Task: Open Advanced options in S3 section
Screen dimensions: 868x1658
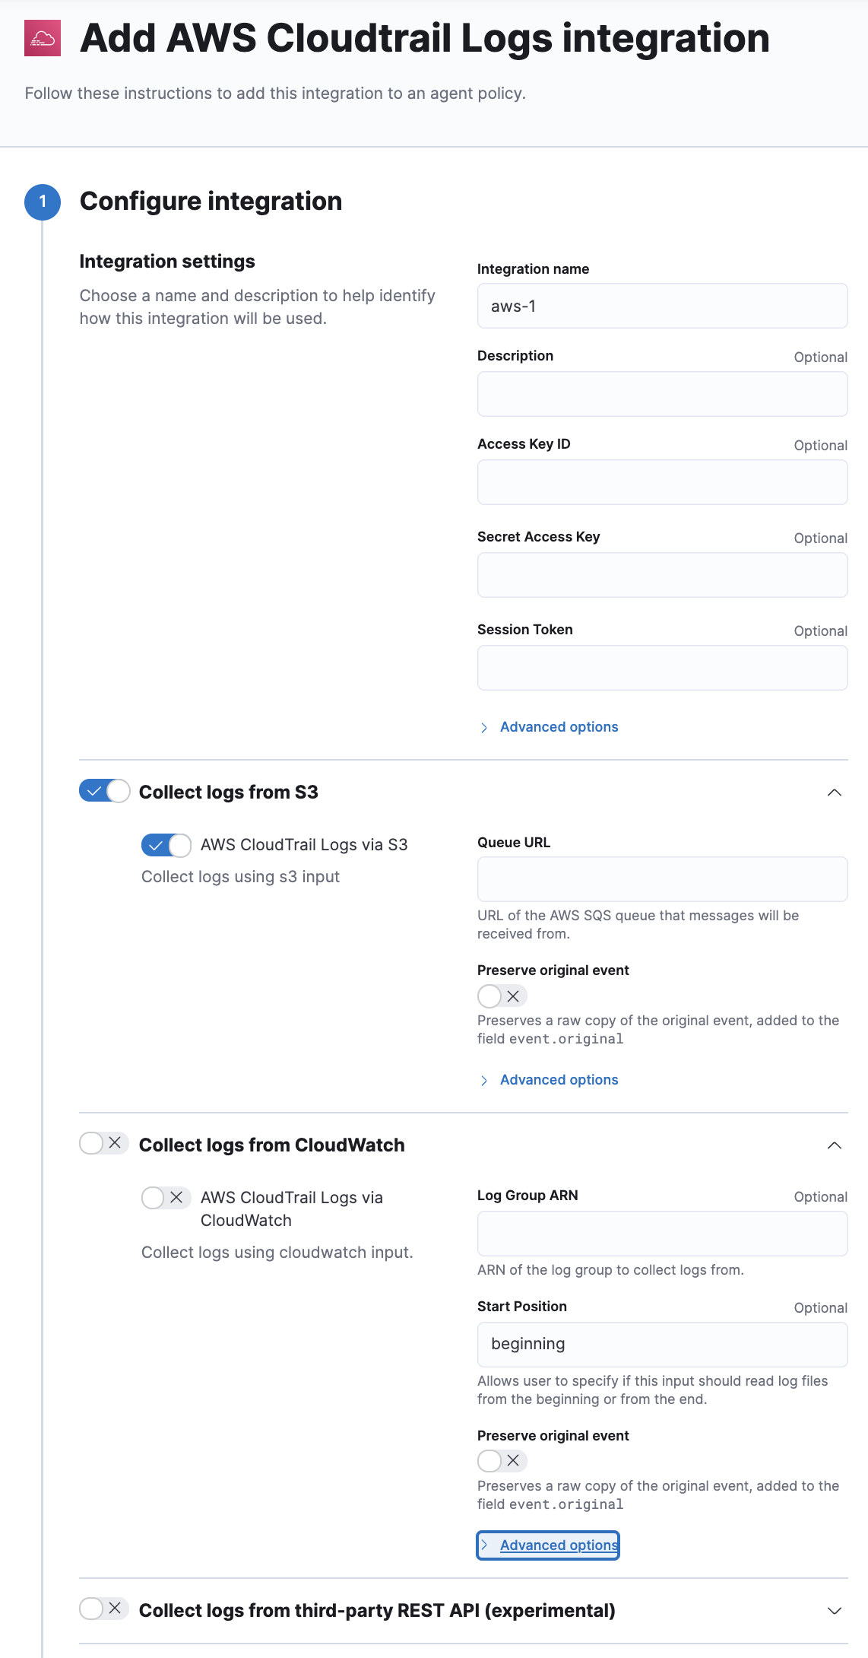Action: pos(558,1080)
